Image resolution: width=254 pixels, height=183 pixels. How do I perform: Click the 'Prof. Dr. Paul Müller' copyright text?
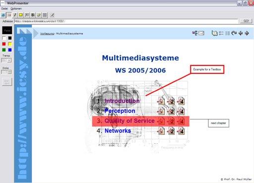236,179
